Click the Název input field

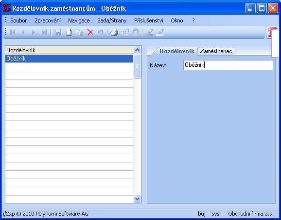coord(228,65)
